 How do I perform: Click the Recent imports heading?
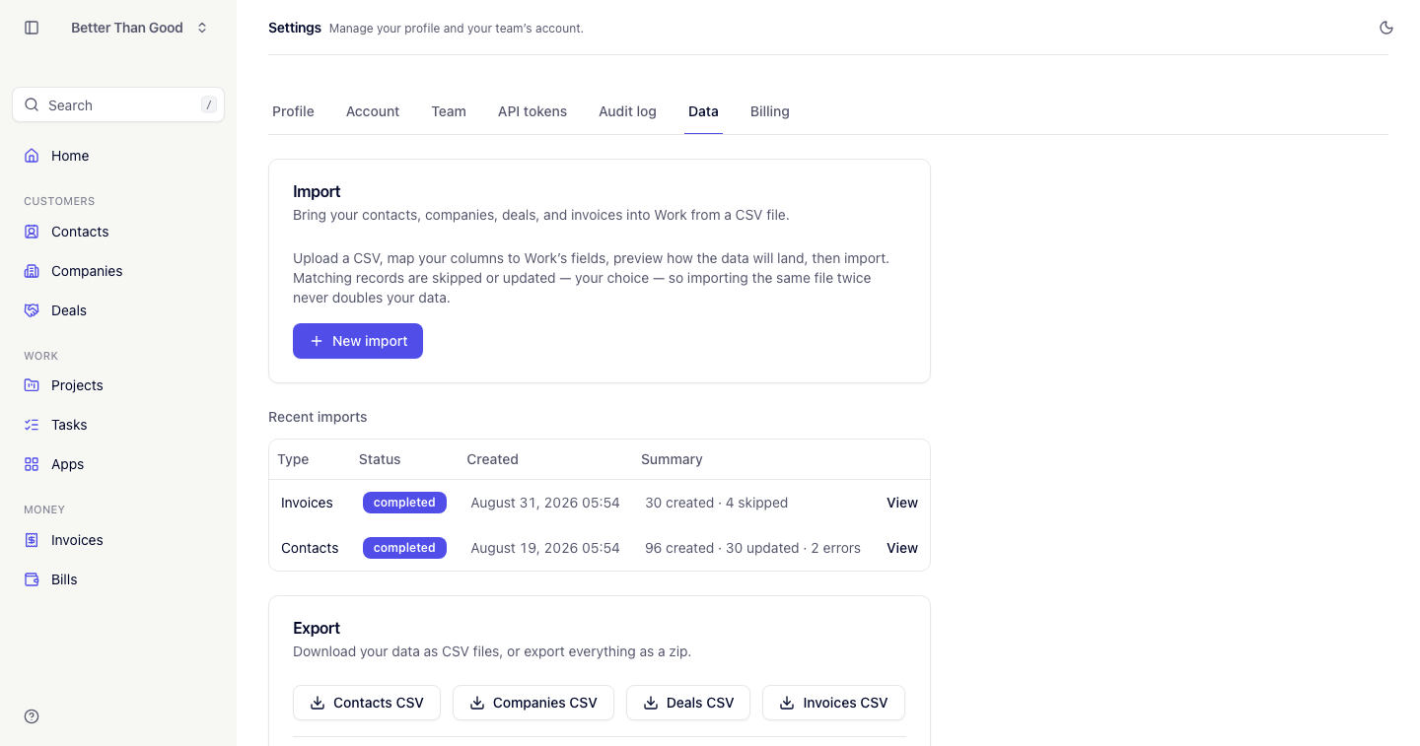tap(318, 417)
